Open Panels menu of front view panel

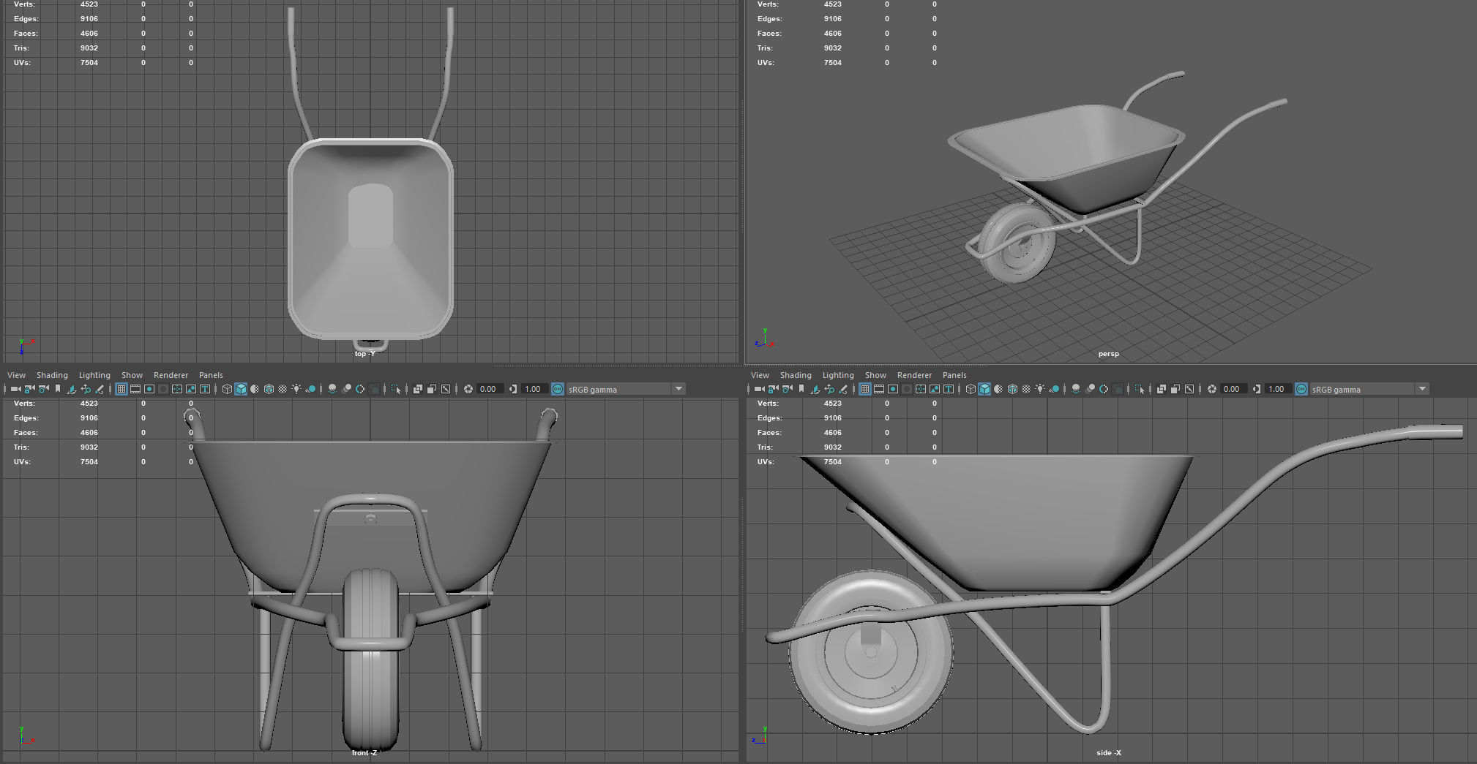[x=211, y=375]
